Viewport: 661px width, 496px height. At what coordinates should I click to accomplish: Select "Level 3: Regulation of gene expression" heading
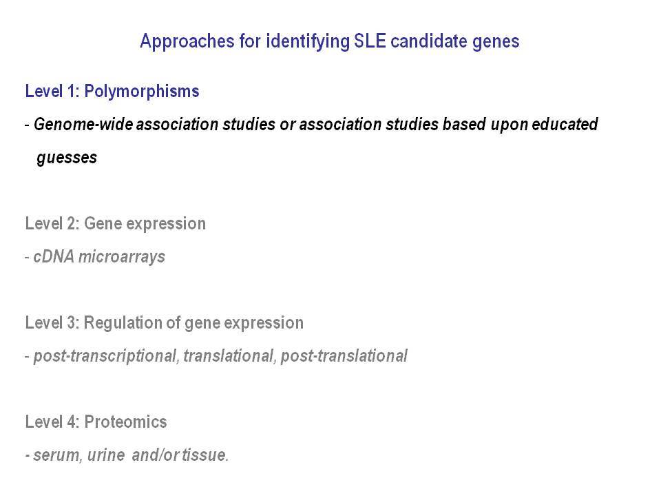165,323
